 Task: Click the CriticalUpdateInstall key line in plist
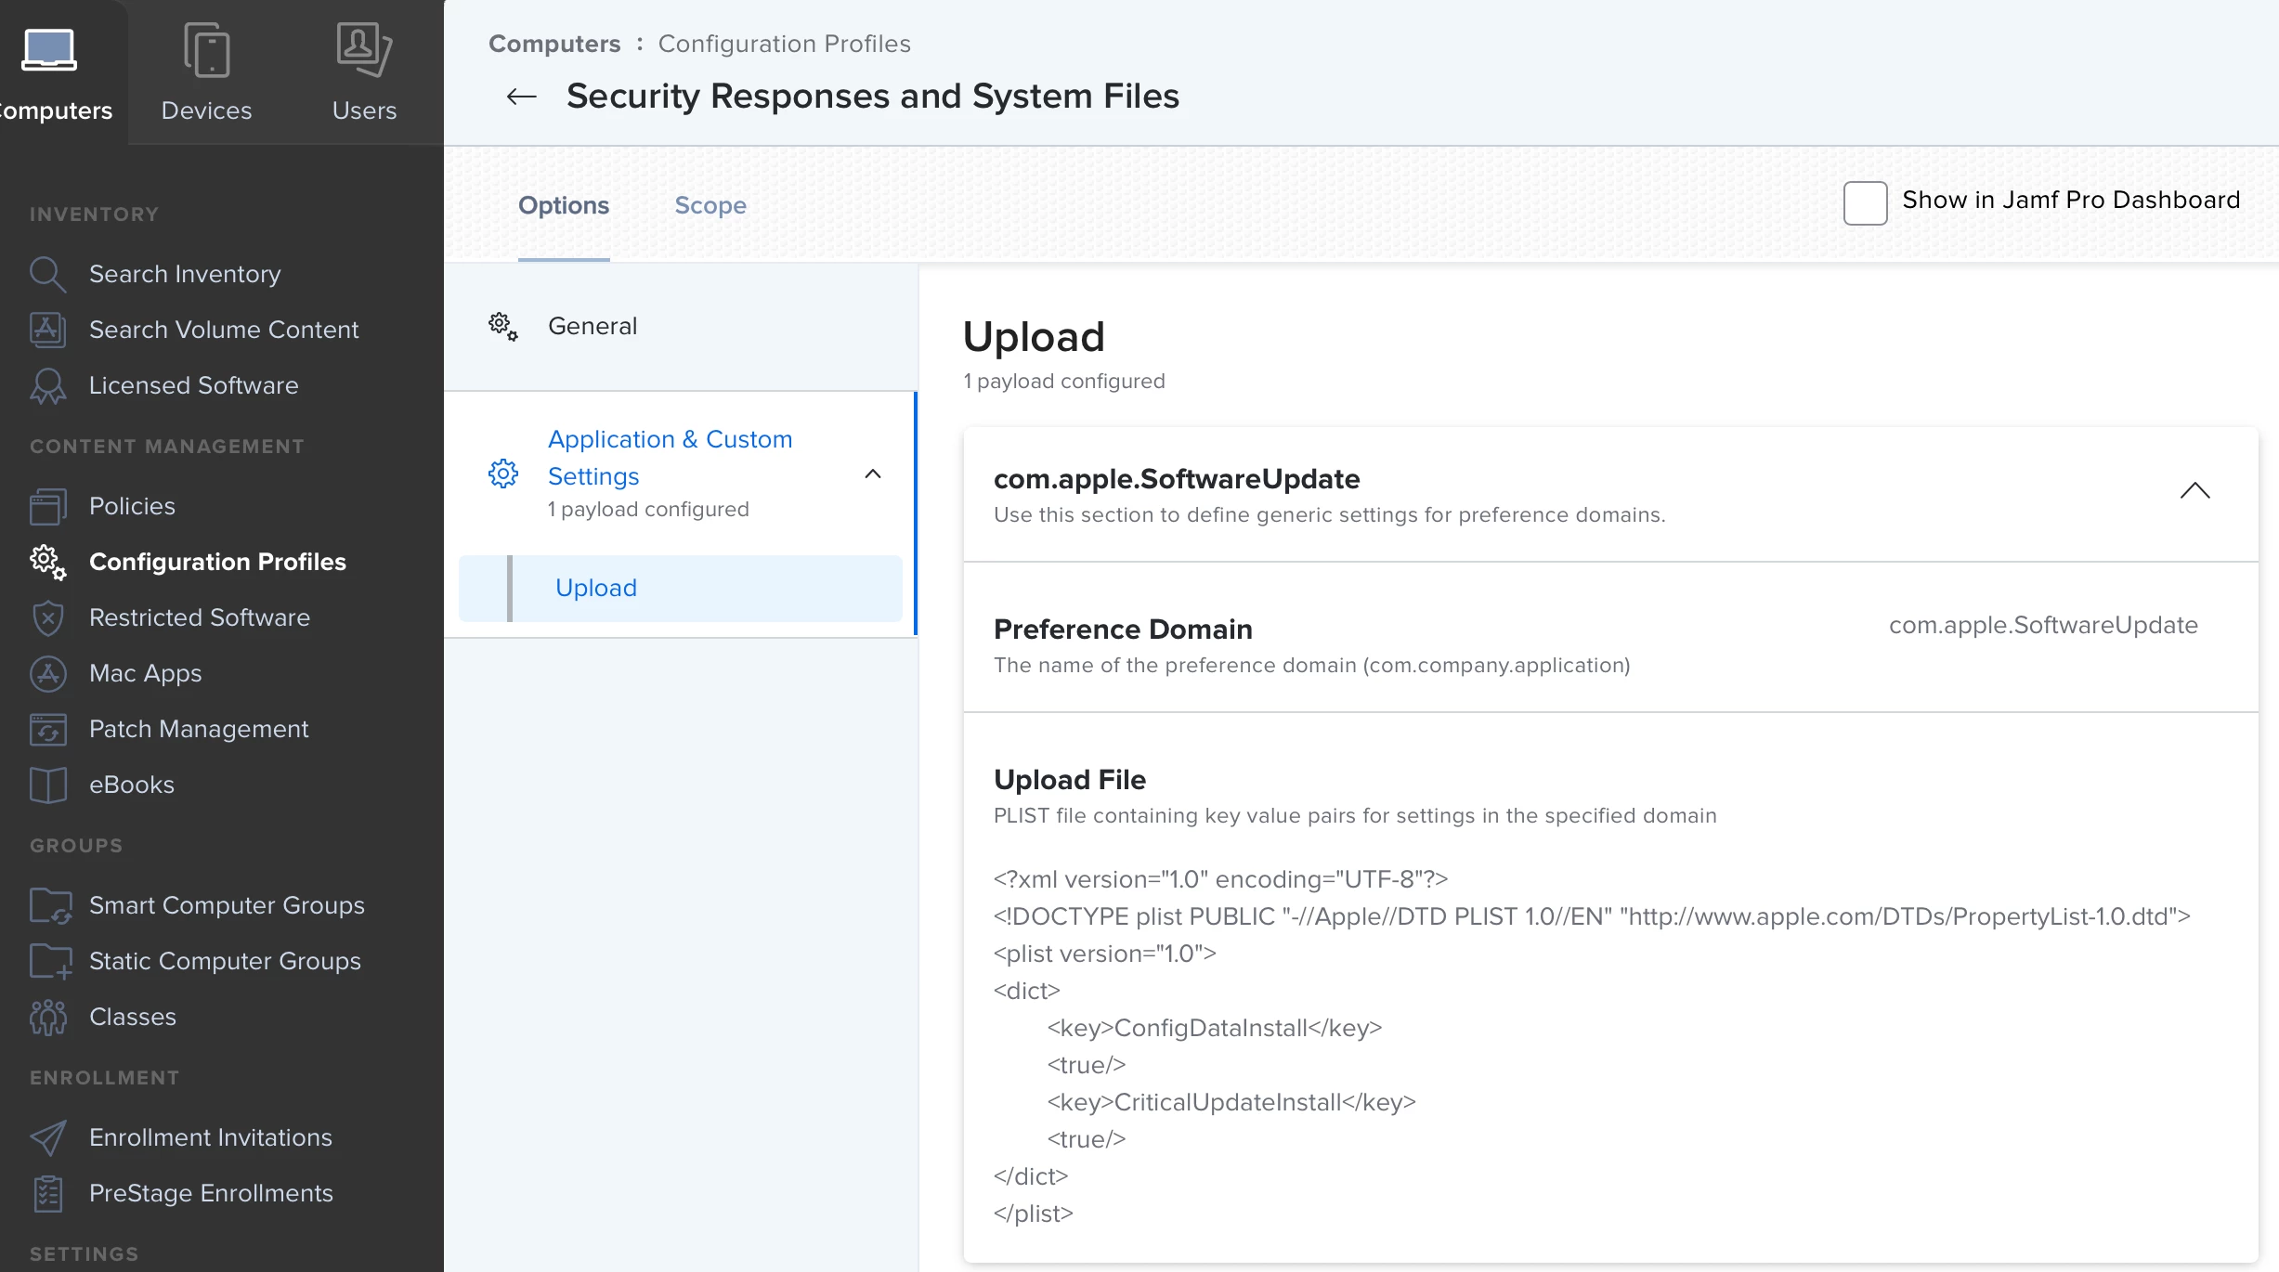tap(1231, 1103)
